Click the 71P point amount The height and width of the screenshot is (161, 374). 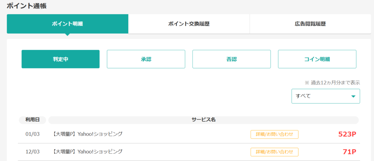(x=350, y=152)
